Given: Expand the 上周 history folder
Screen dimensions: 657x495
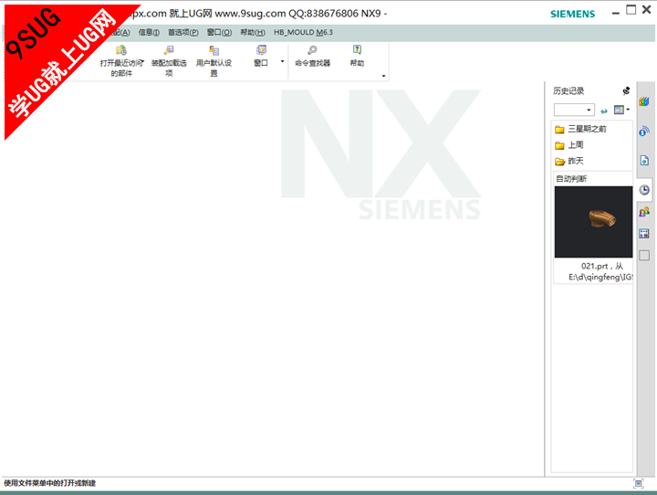Looking at the screenshot, I should click(x=569, y=145).
